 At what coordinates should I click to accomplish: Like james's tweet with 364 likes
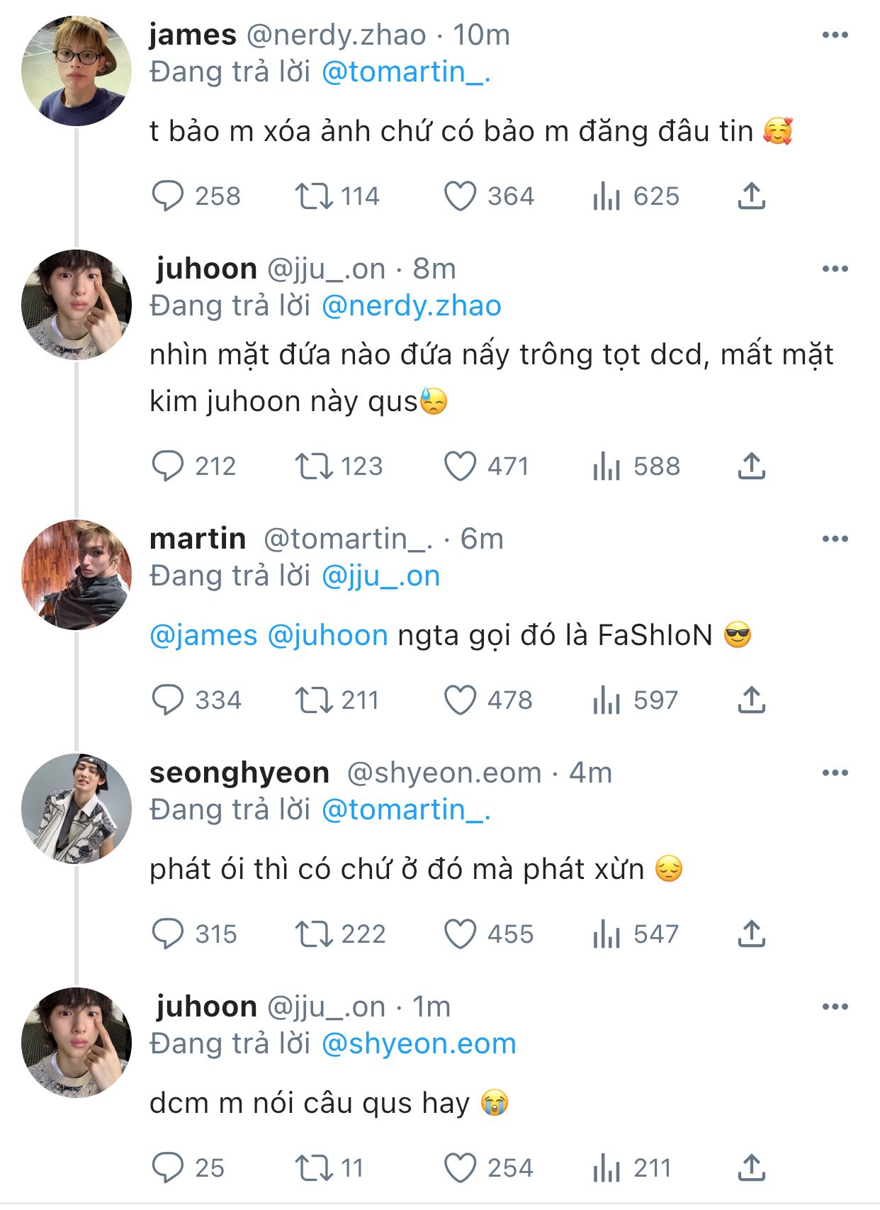coord(460,196)
